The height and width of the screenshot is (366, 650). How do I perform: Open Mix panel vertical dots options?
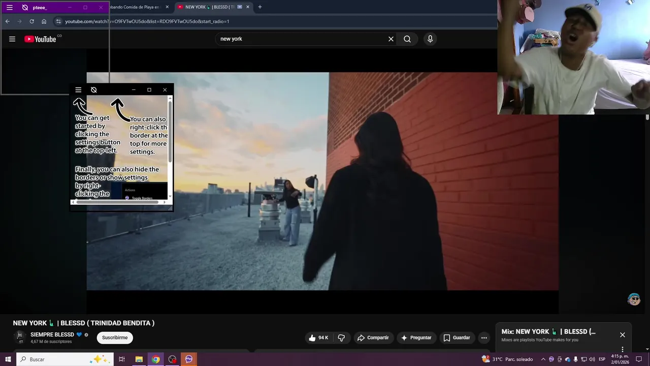623,350
